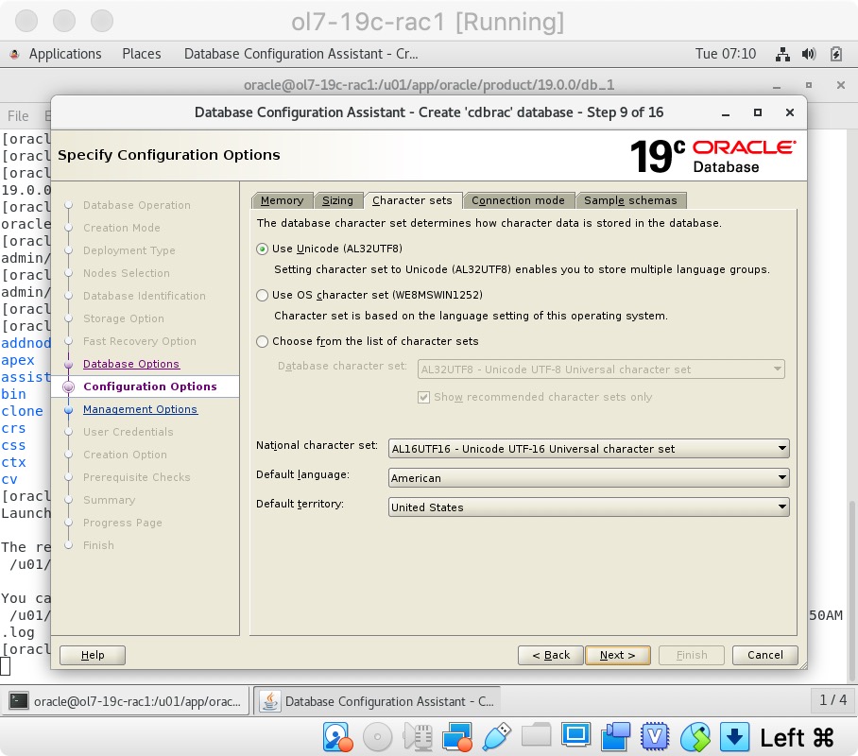Expand the Default language dropdown
858x756 pixels.
pyautogui.click(x=589, y=478)
